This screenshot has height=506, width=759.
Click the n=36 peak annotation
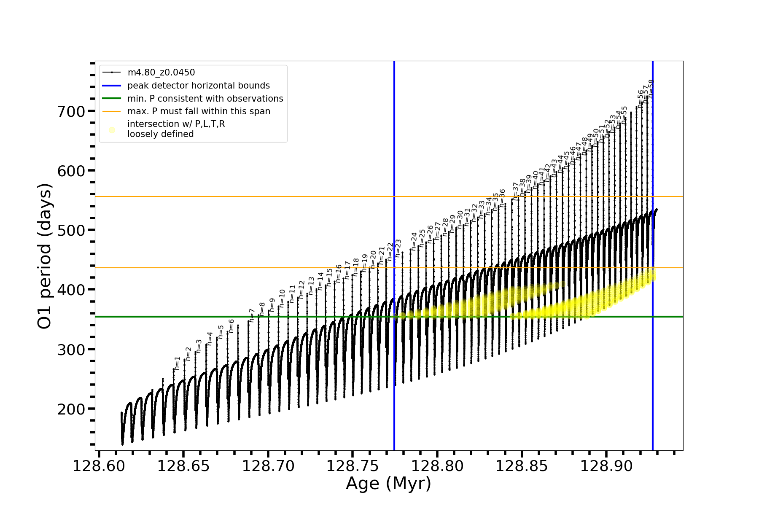pyautogui.click(x=502, y=198)
